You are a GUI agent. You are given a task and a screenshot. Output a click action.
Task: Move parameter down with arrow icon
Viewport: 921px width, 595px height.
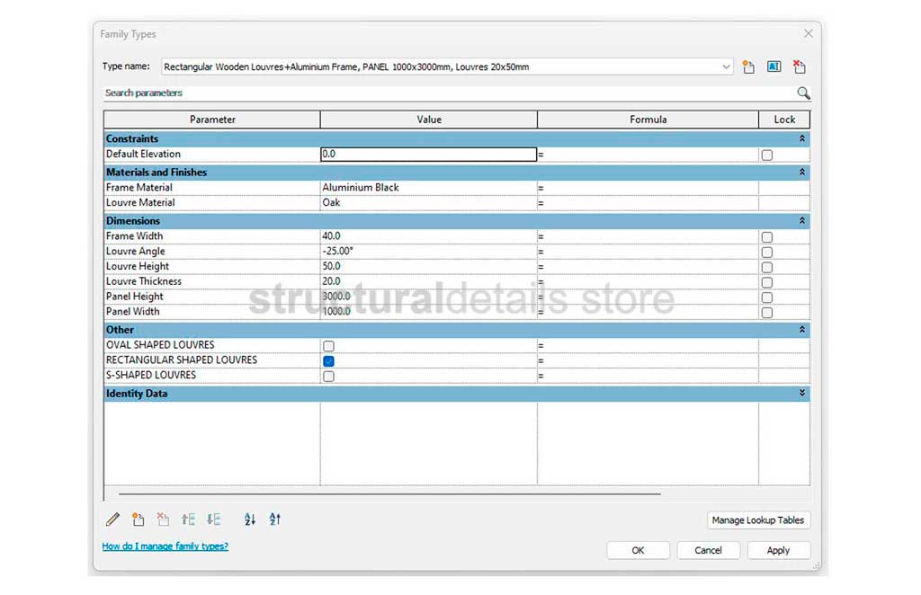[x=213, y=520]
